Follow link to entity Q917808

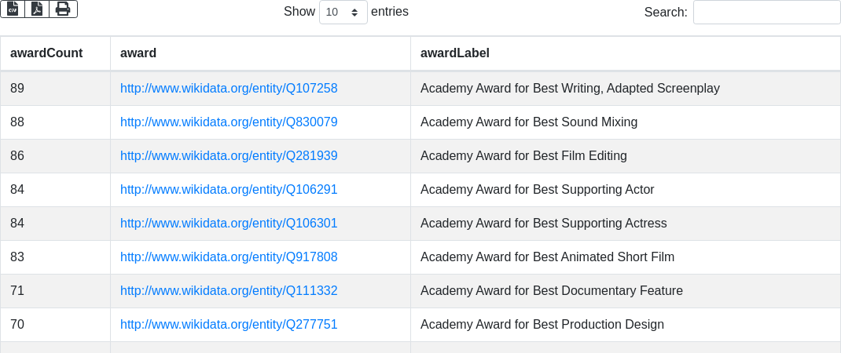229,257
